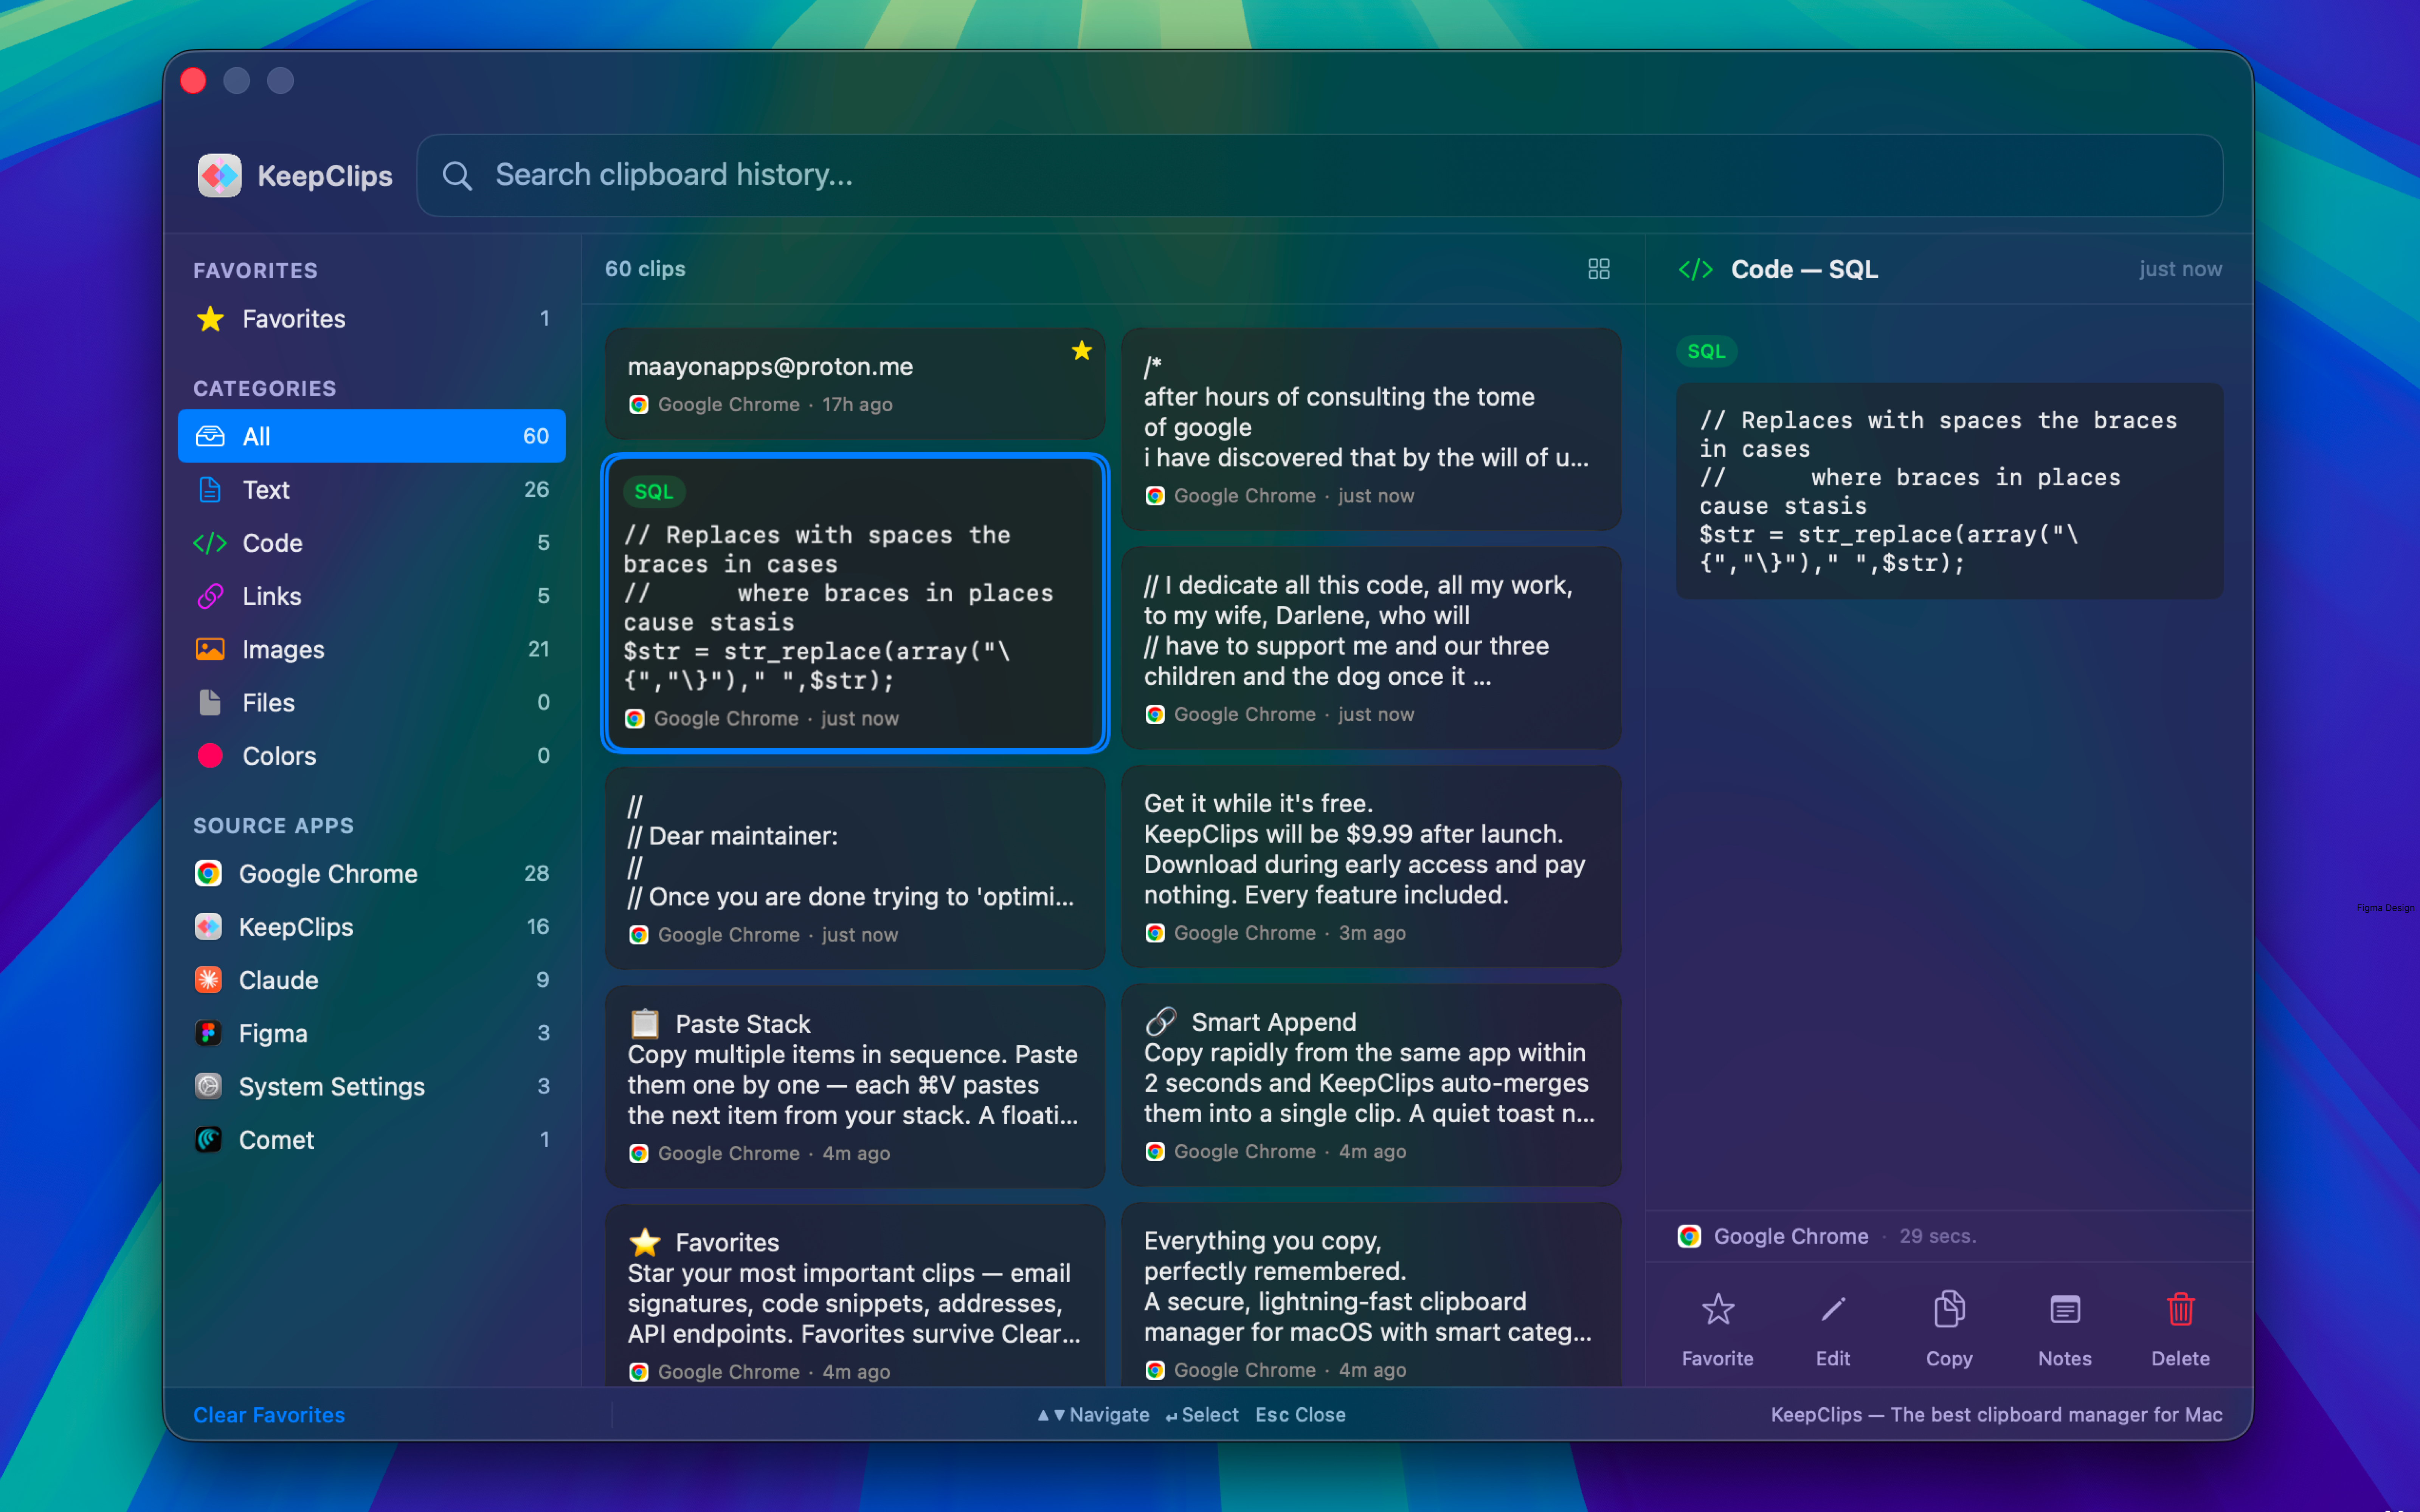The width and height of the screenshot is (2420, 1512).
Task: Click 'KeepClips — The best clipboard manager for Mac'
Action: coord(1996,1414)
